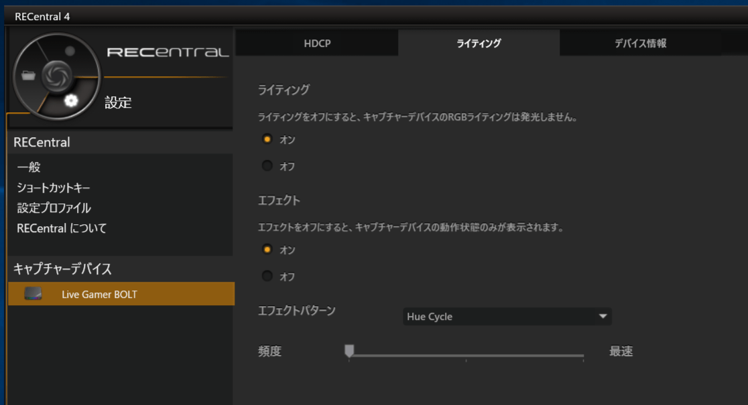Click the エフェクトパターン label
The height and width of the screenshot is (405, 748).
[x=297, y=311]
